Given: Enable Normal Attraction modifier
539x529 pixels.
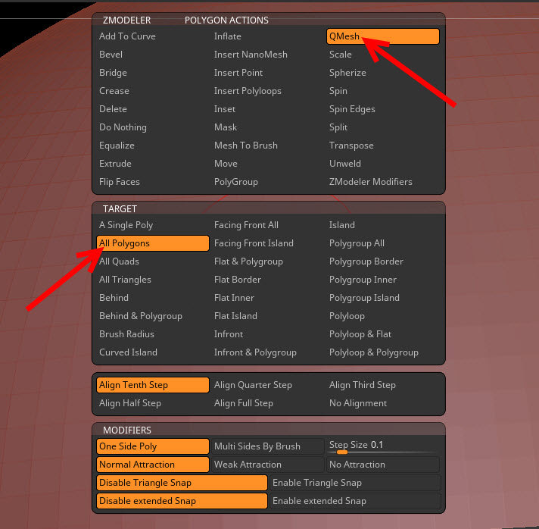Looking at the screenshot, I should click(x=153, y=465).
